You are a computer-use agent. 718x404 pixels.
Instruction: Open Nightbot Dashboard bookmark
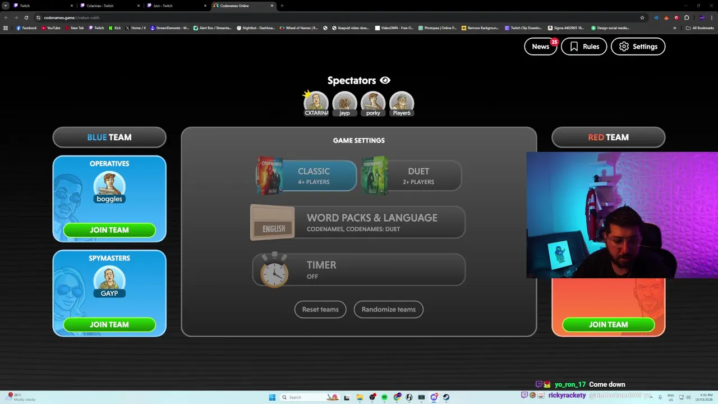257,28
